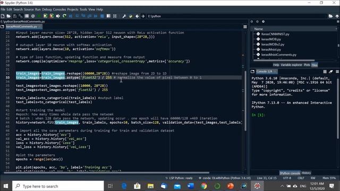Click the Name column header in Files pane

(x=294, y=29)
